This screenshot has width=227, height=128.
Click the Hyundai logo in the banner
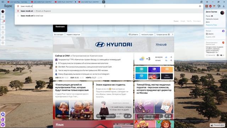click(x=113, y=44)
